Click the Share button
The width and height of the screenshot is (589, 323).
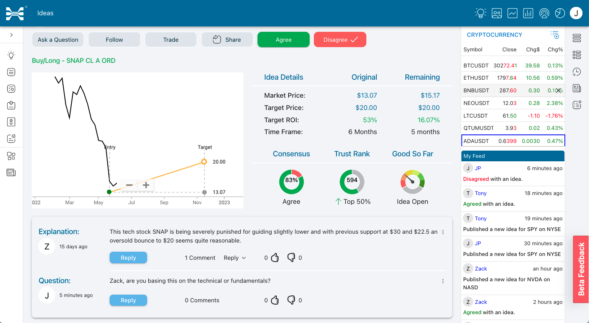tap(227, 39)
